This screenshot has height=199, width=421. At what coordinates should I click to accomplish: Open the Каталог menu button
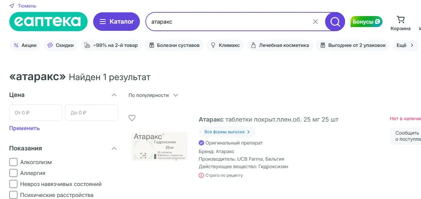117,22
